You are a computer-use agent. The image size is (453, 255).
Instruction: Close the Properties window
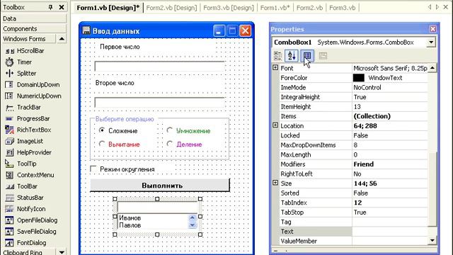tap(432, 29)
